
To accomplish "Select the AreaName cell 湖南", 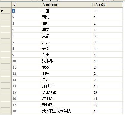I will 67,30.
